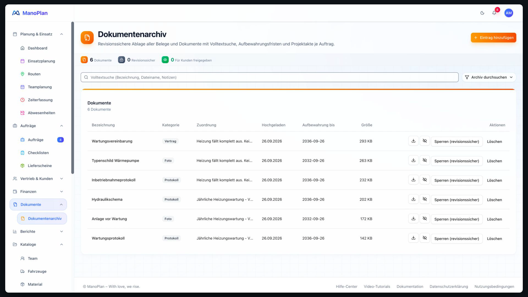Delete the Wartungsprotokoll entry
This screenshot has width=528, height=297.
[x=494, y=238]
